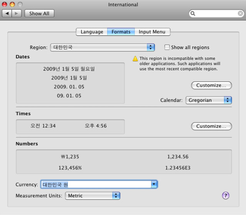Screen dimensions: 246x215
Task: Click the Show All button
Action: pyautogui.click(x=39, y=13)
